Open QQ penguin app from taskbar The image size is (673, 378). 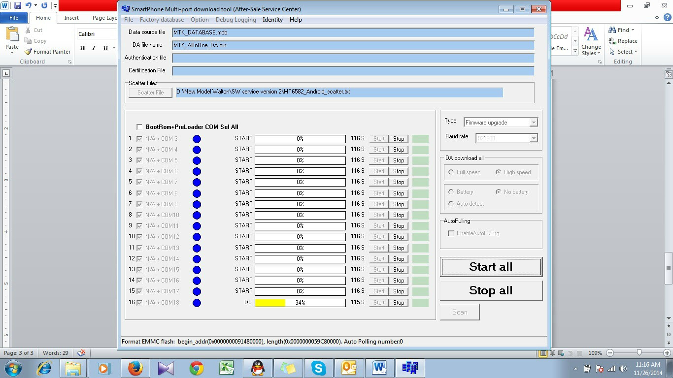(x=257, y=368)
